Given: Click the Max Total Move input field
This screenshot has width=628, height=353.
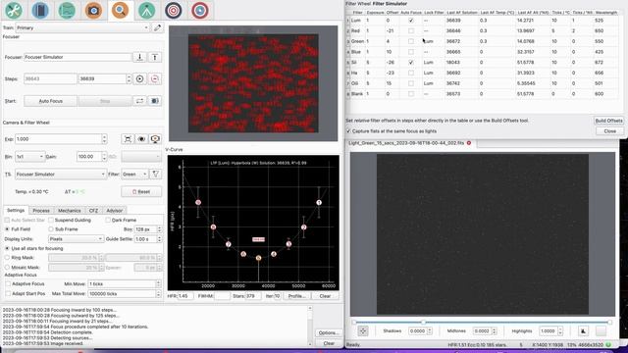Looking at the screenshot, I should [122, 294].
